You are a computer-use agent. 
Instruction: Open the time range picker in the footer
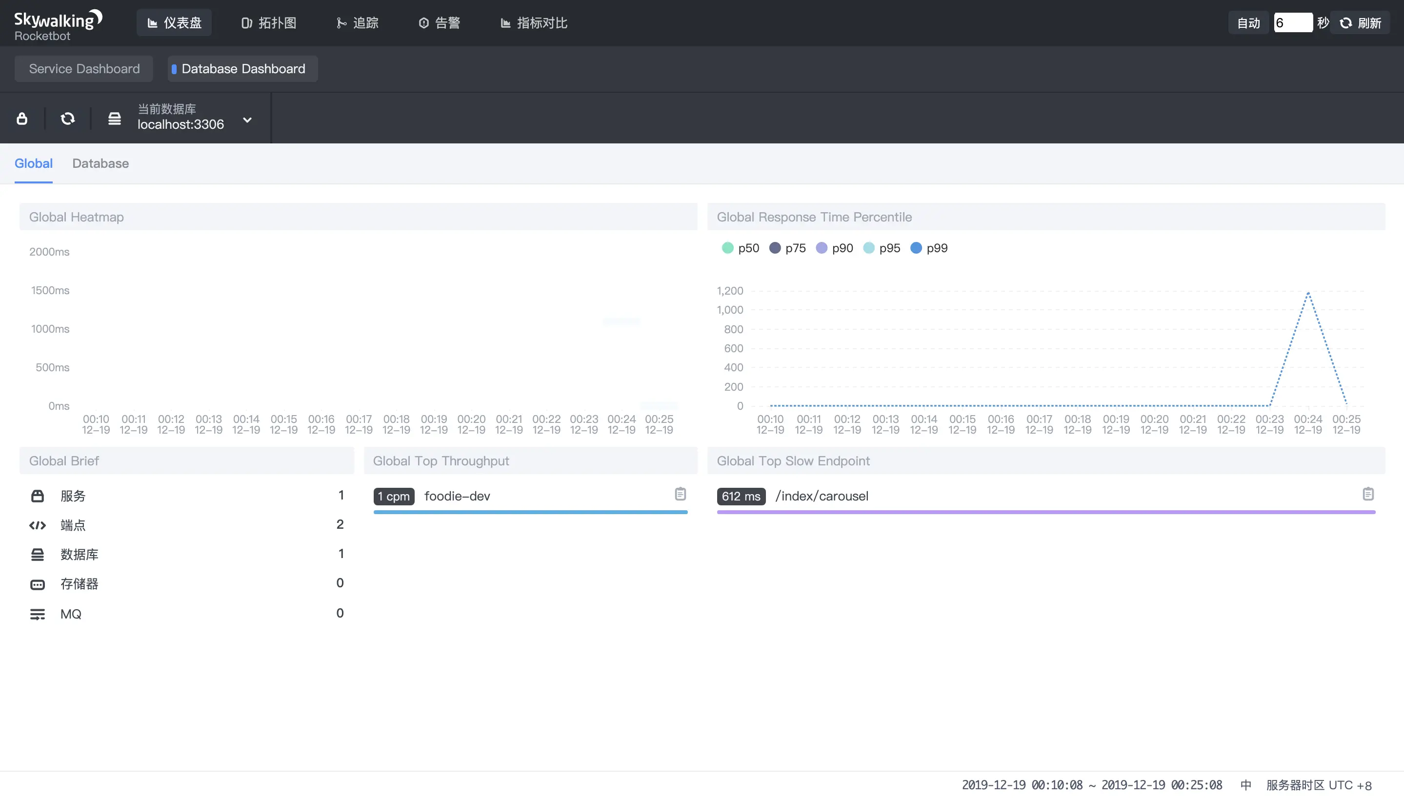pos(1092,785)
